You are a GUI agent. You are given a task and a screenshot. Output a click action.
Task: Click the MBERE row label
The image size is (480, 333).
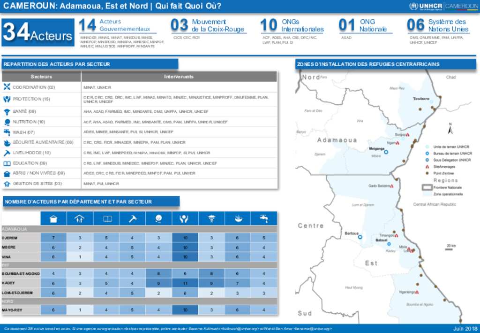coord(8,248)
